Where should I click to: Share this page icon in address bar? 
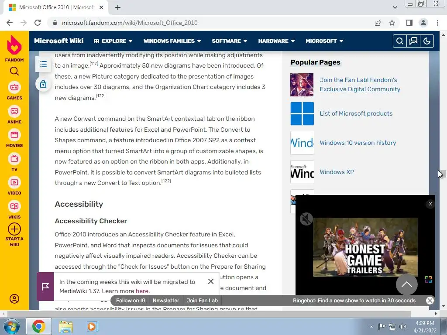[378, 23]
